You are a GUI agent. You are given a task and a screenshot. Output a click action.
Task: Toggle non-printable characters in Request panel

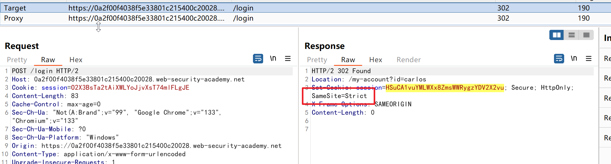click(273, 58)
